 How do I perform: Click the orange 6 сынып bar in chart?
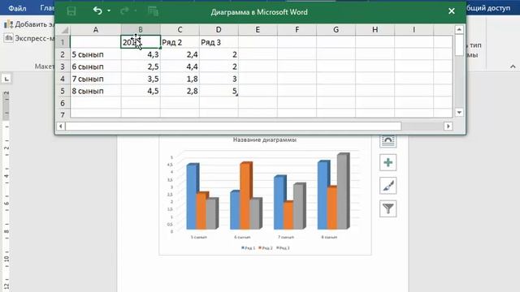[x=245, y=196]
